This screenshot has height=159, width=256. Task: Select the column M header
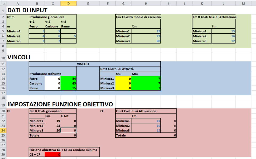coord(243,3)
